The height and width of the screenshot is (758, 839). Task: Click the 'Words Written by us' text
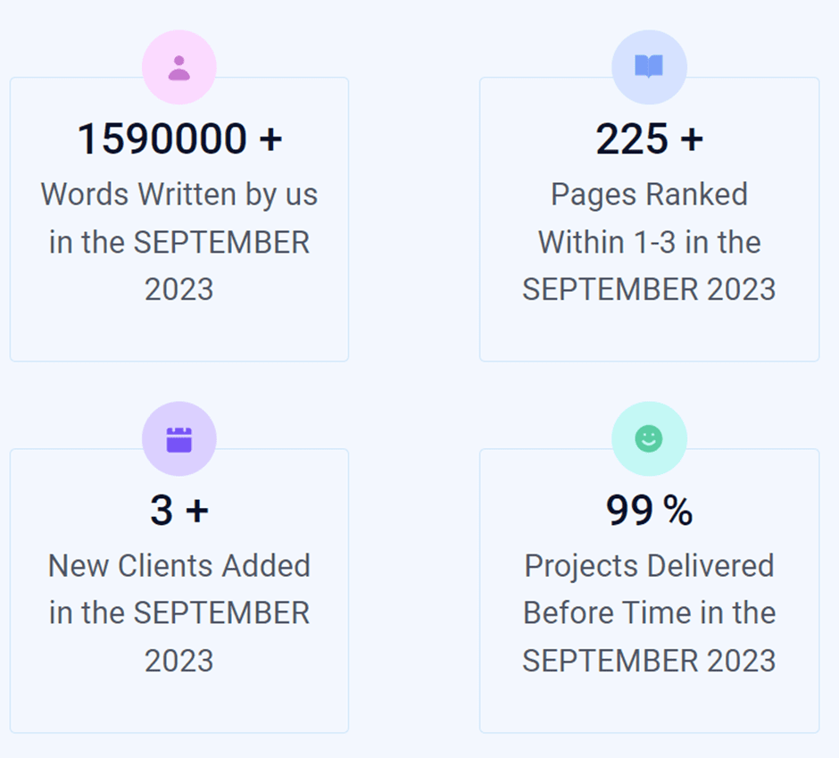coord(179,194)
